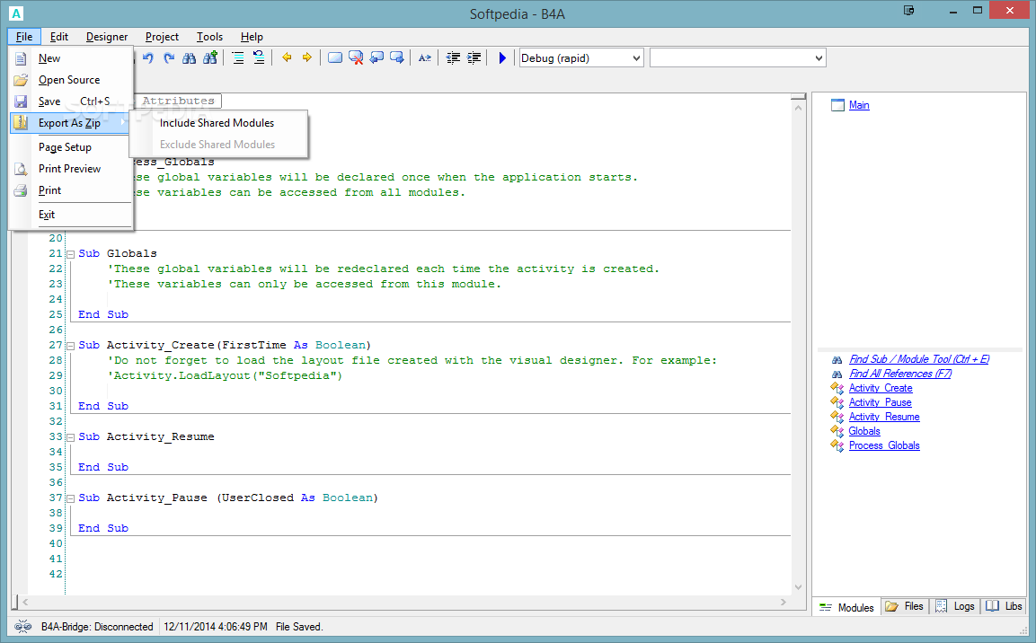The image size is (1036, 643).
Task: Click the Undo arrow icon
Action: (x=148, y=58)
